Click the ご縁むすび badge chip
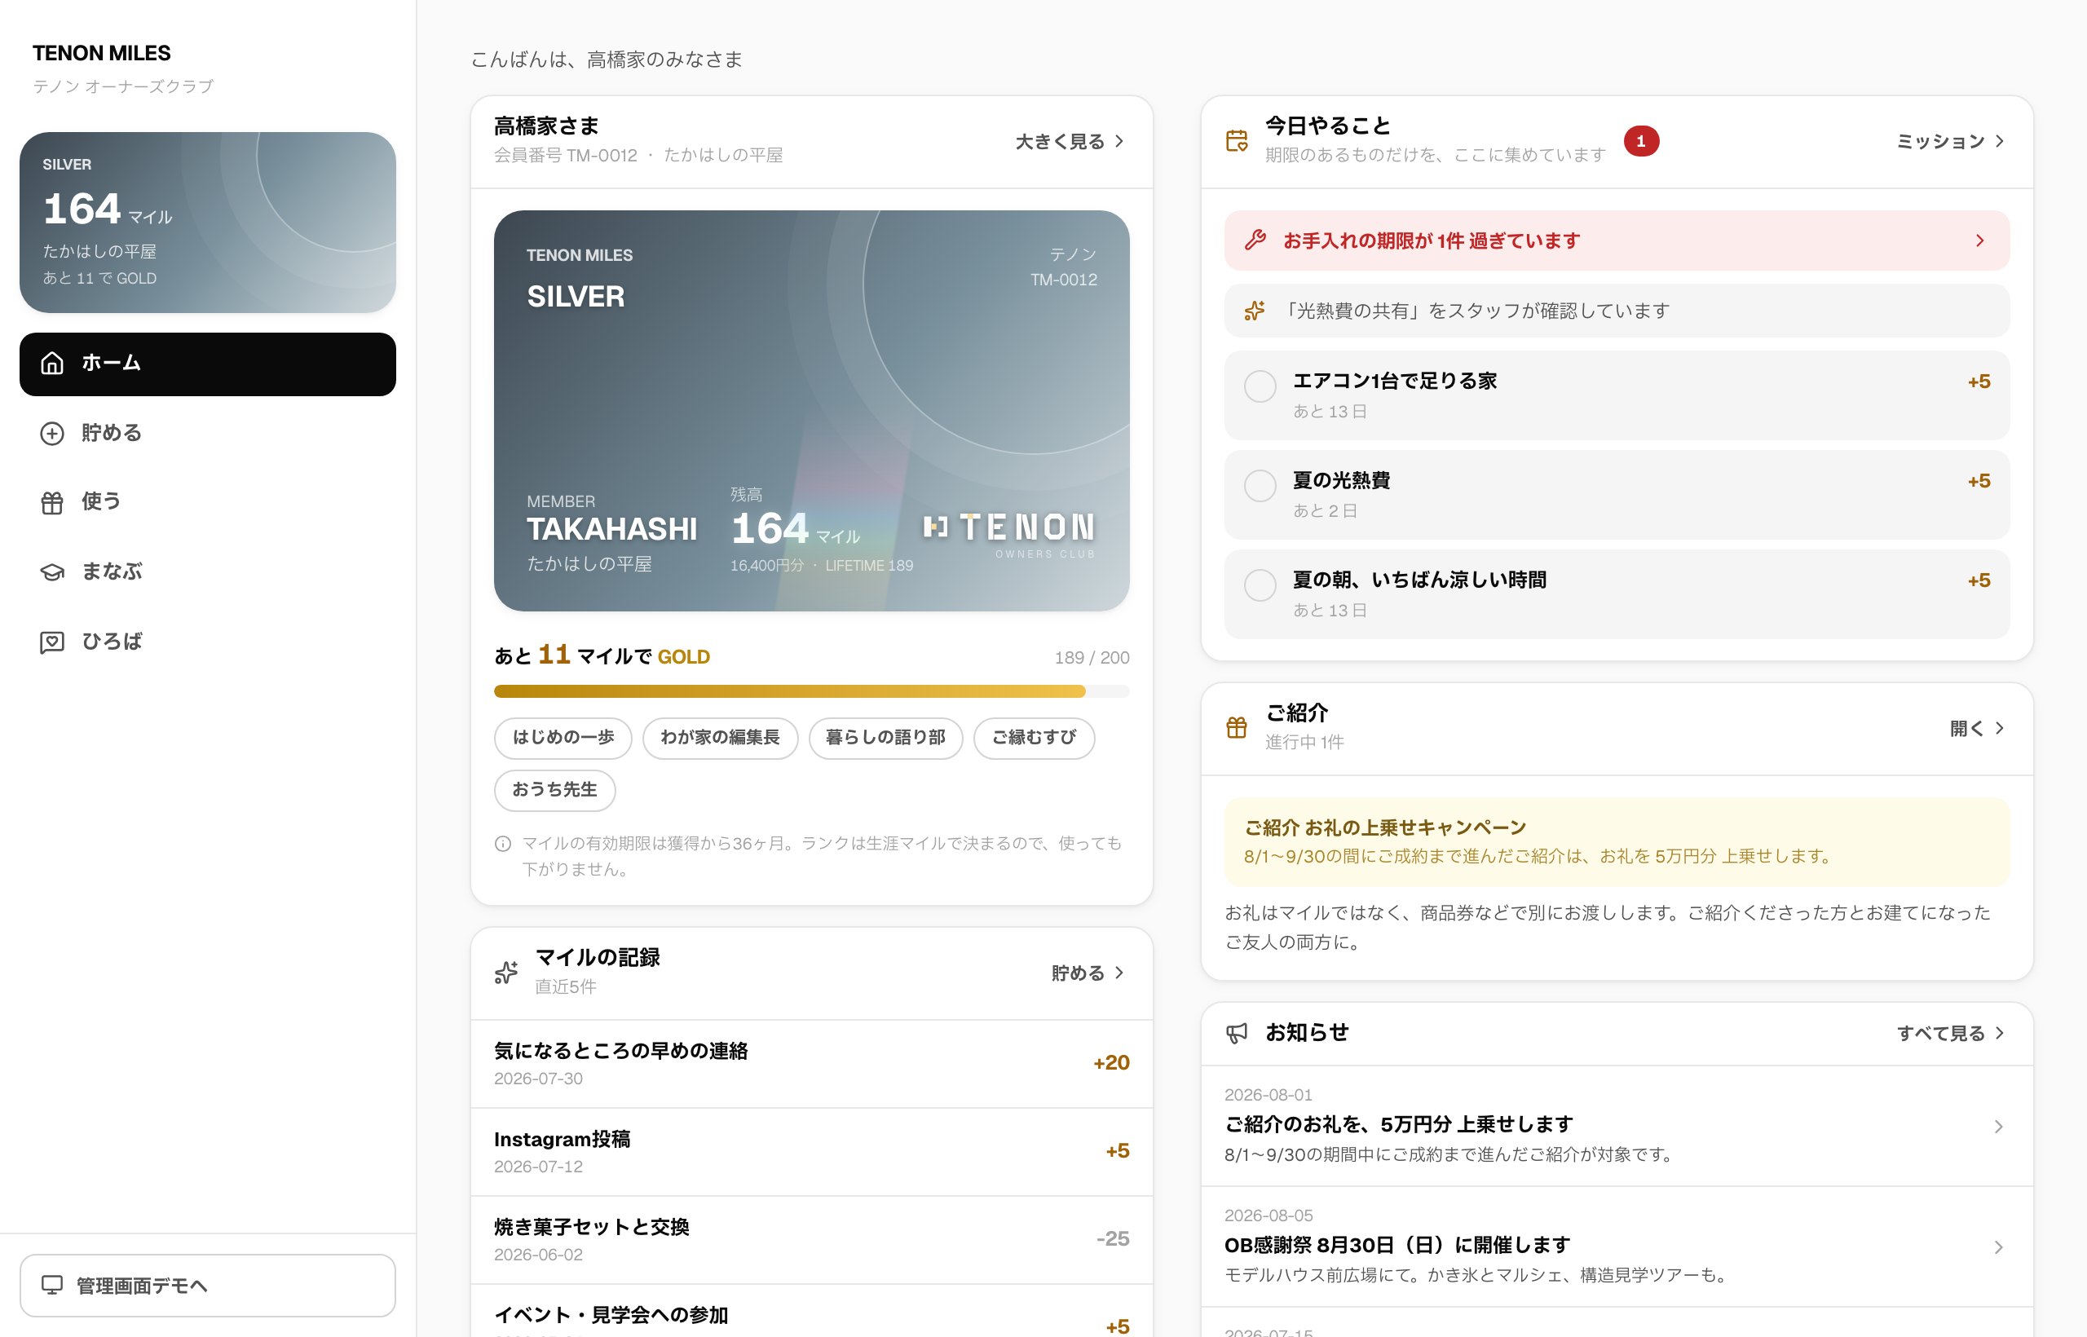The height and width of the screenshot is (1337, 2087). coord(1034,738)
